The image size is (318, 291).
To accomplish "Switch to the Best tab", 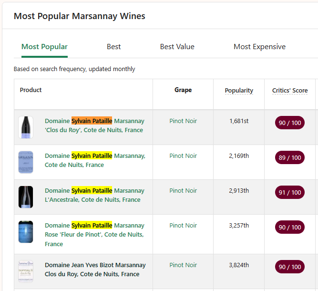I will click(113, 47).
